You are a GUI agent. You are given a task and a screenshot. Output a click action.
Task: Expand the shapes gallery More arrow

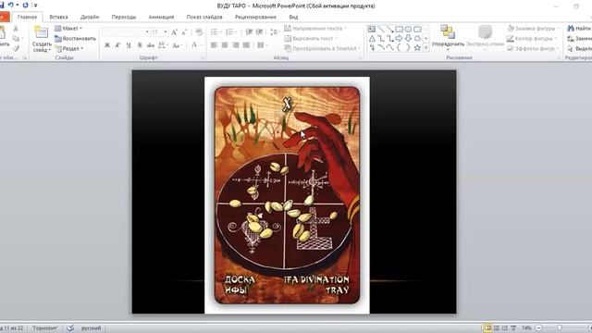coord(426,48)
